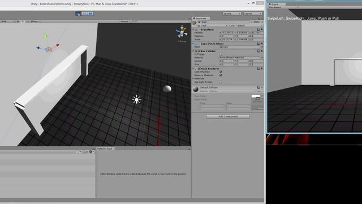The image size is (362, 204).
Task: Select the light object icon in scene
Action: click(x=136, y=100)
